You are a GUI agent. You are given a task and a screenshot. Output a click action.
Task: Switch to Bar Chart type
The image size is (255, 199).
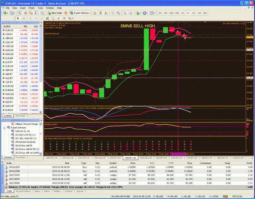click(x=95, y=13)
